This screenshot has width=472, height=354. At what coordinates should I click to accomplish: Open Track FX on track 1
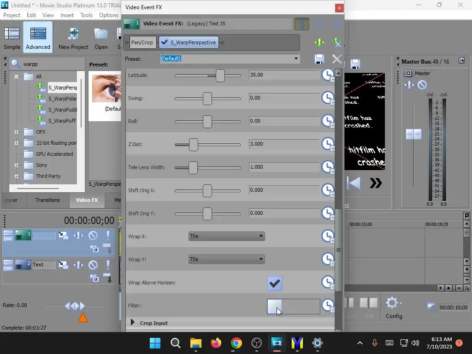tap(78, 235)
